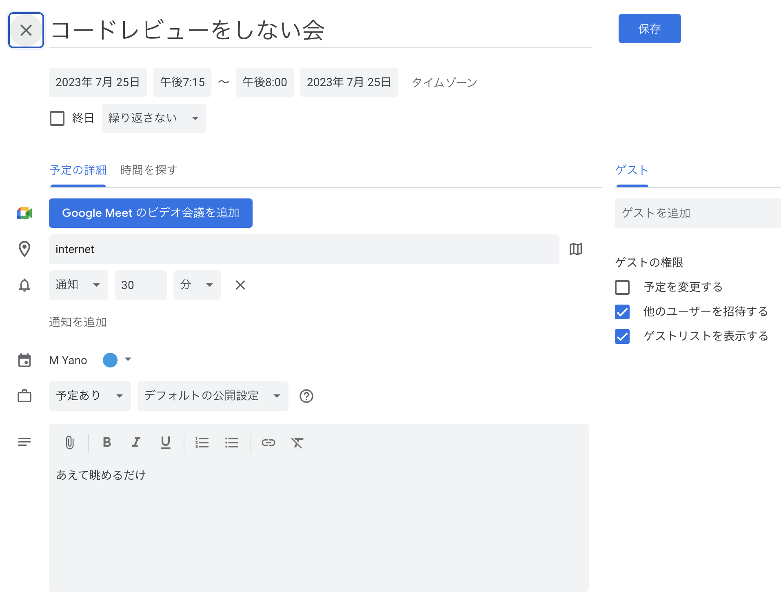
Task: Click the M Yano calendar name
Action: click(68, 360)
